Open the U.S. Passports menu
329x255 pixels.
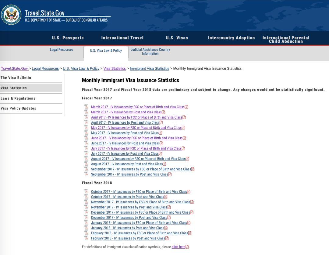68,38
